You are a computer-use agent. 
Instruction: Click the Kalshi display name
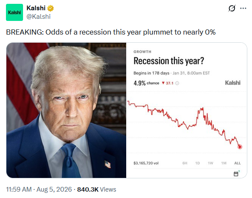pyautogui.click(x=36, y=8)
